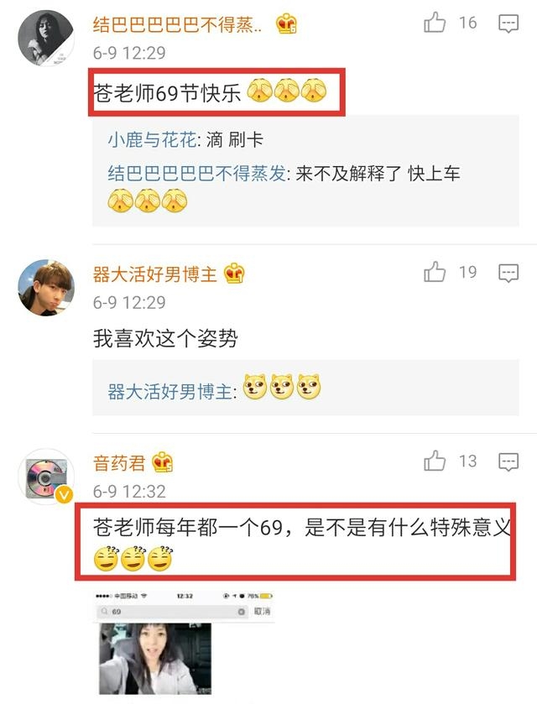Open 器大活好男博主's profile avatar
The height and width of the screenshot is (704, 537).
tap(46, 288)
